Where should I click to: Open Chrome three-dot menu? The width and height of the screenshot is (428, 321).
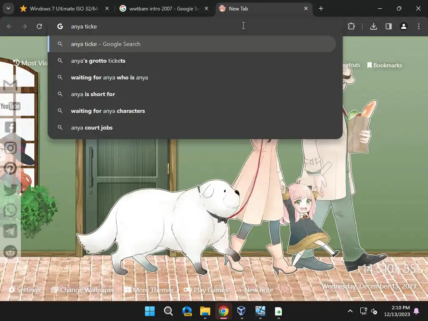click(x=419, y=26)
